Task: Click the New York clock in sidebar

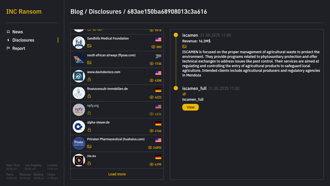Action: click(x=13, y=167)
